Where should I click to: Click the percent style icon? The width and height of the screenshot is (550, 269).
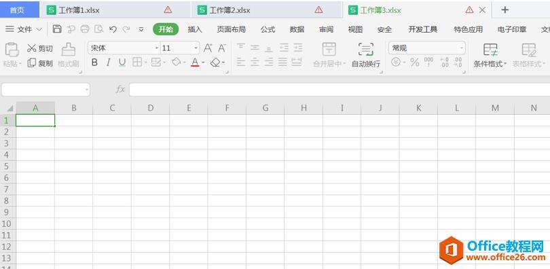[x=415, y=62]
